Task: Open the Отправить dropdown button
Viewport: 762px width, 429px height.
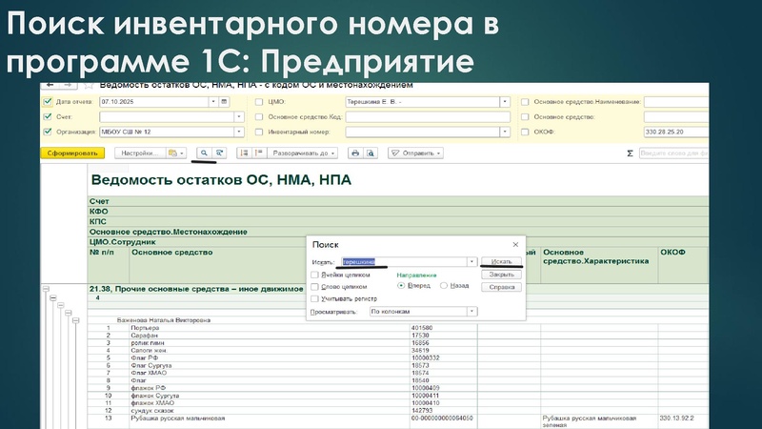Action: point(415,153)
